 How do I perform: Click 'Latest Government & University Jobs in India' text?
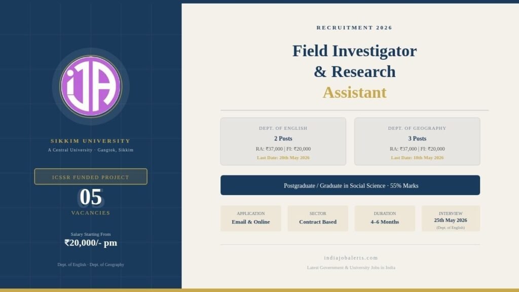[x=351, y=268]
